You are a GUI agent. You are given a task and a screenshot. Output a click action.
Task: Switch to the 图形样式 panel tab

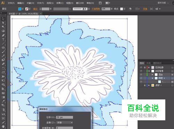(157, 63)
